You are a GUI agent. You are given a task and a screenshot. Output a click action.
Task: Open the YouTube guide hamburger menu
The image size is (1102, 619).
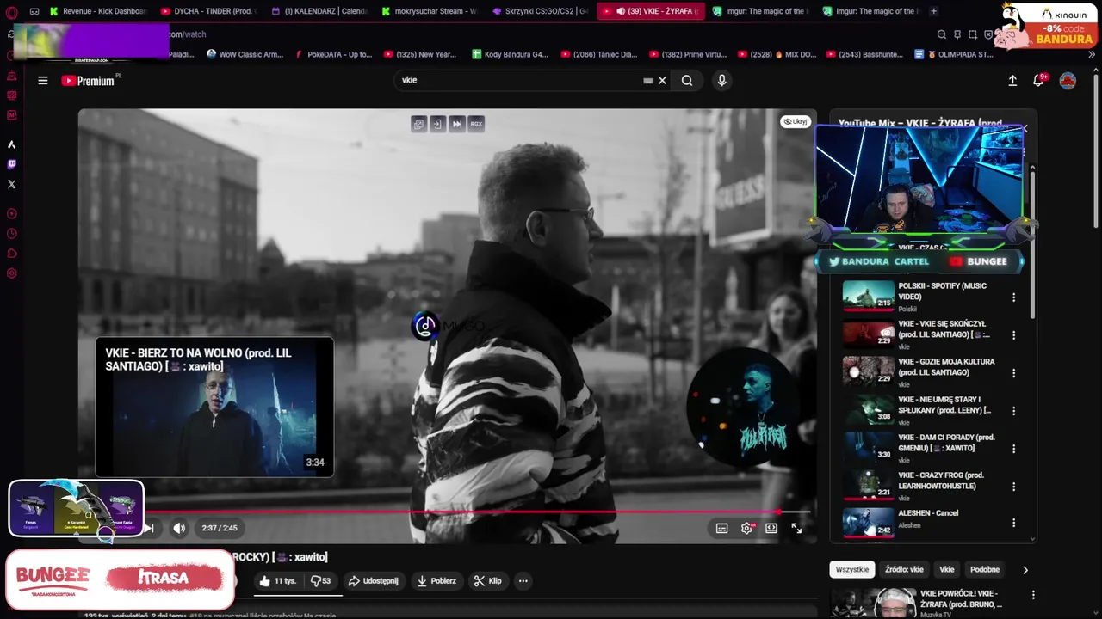[x=42, y=80]
